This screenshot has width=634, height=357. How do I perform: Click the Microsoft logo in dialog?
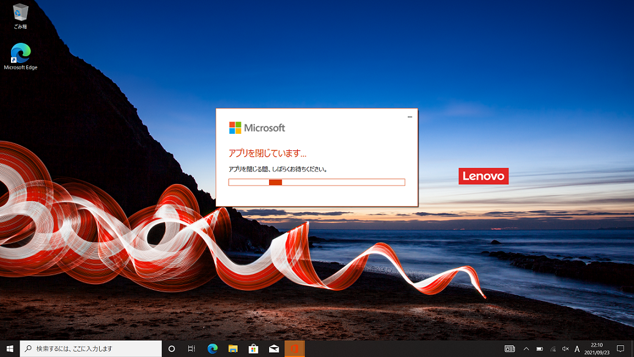pyautogui.click(x=257, y=128)
